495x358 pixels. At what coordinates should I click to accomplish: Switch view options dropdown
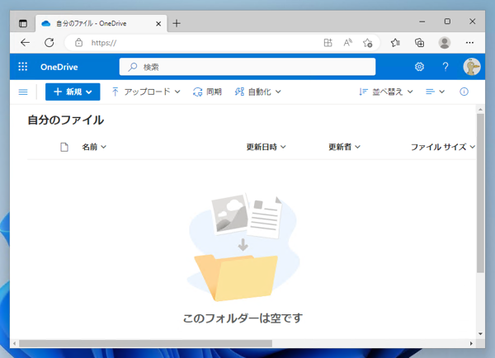coord(435,92)
